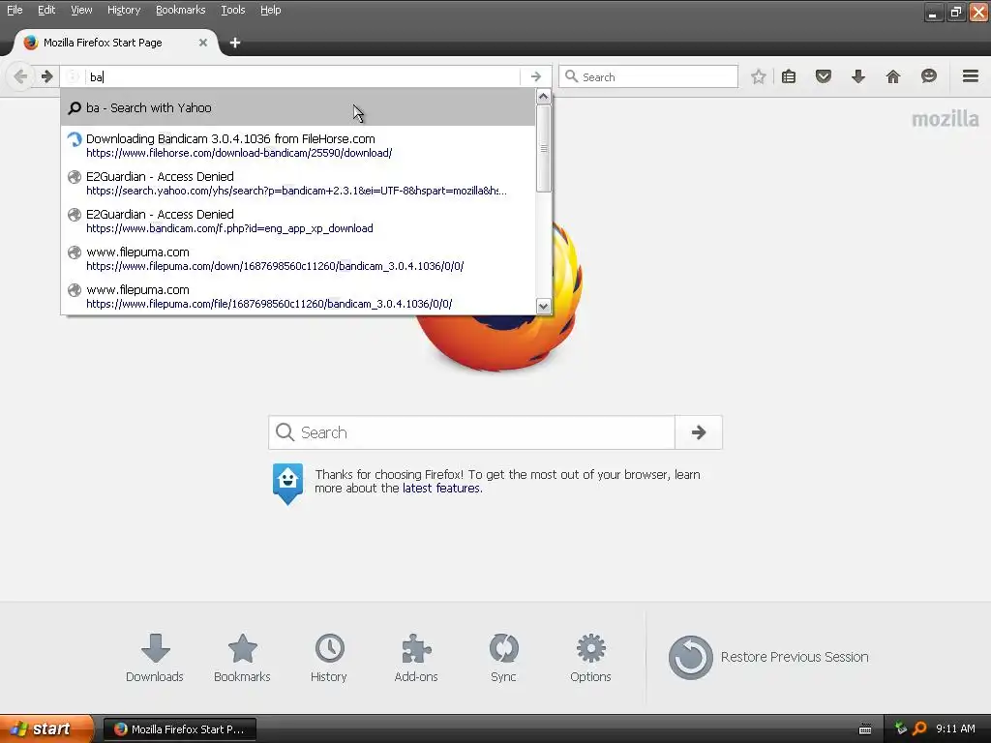Screen dimensions: 991x743
Task: Click Restore Previous Session button
Action: tap(768, 657)
